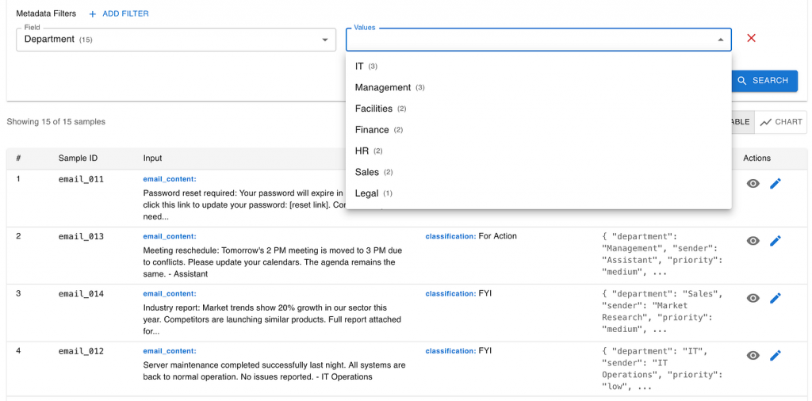Choose Management in the values list
This screenshot has height=401, width=812.
[x=383, y=87]
